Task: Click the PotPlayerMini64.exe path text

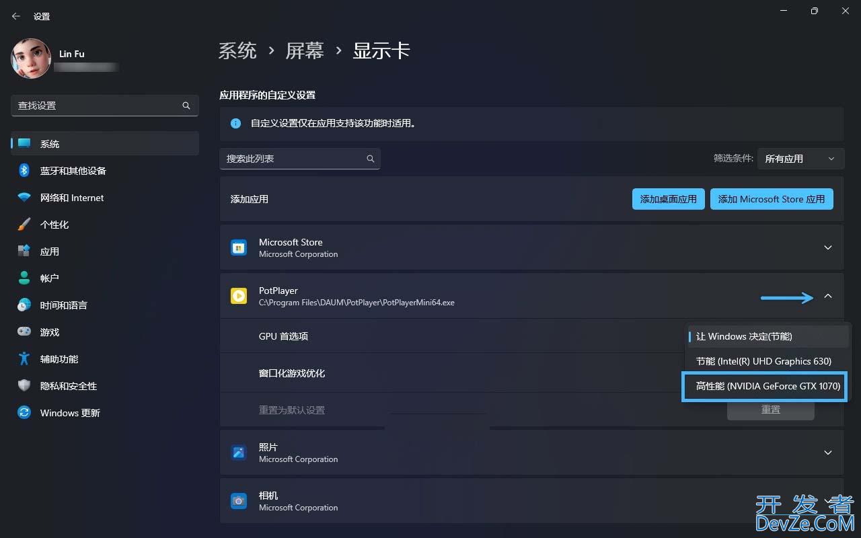Action: point(357,303)
